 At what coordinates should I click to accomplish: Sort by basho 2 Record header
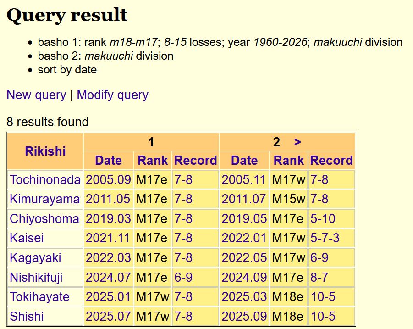coord(331,160)
